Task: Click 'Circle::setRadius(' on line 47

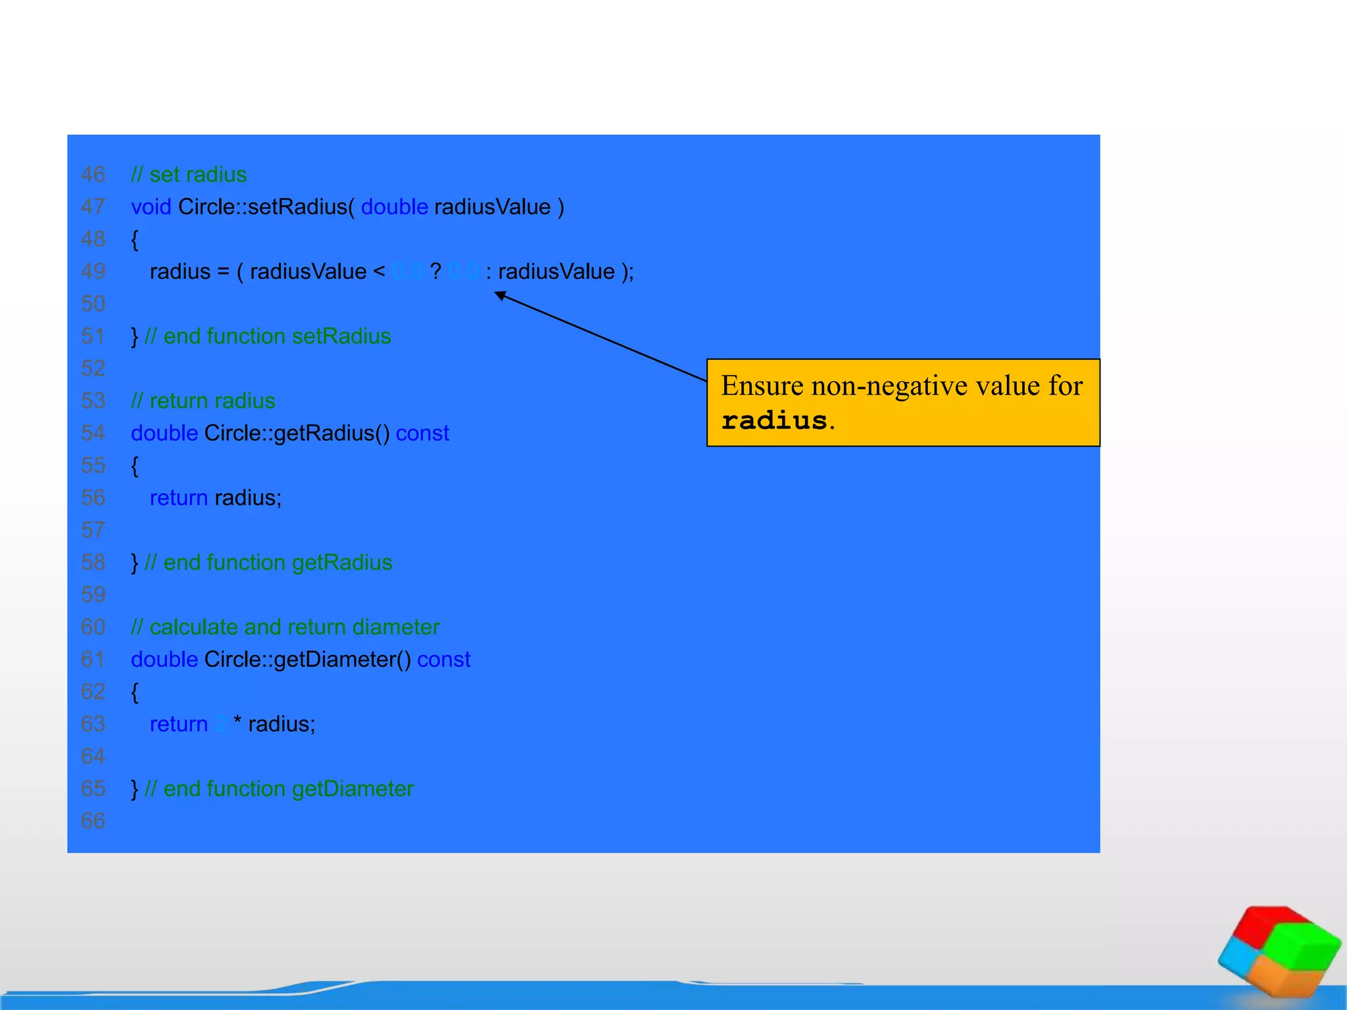Action: (266, 206)
